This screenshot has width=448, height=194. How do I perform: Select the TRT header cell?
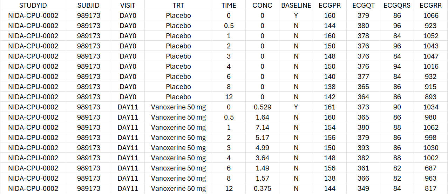[178, 5]
